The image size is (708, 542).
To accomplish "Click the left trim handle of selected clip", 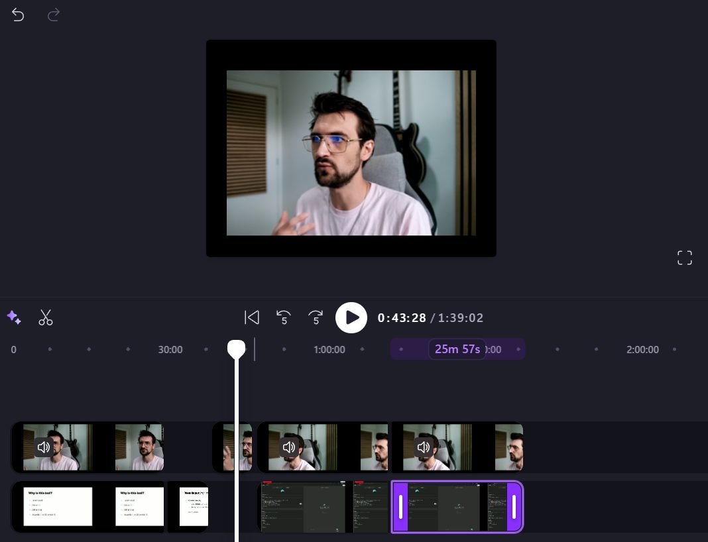I will [400, 506].
